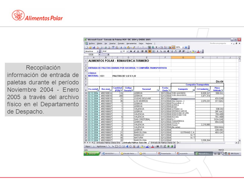Open the Archivo menu
The height and width of the screenshot is (183, 244).
(x=92, y=43)
